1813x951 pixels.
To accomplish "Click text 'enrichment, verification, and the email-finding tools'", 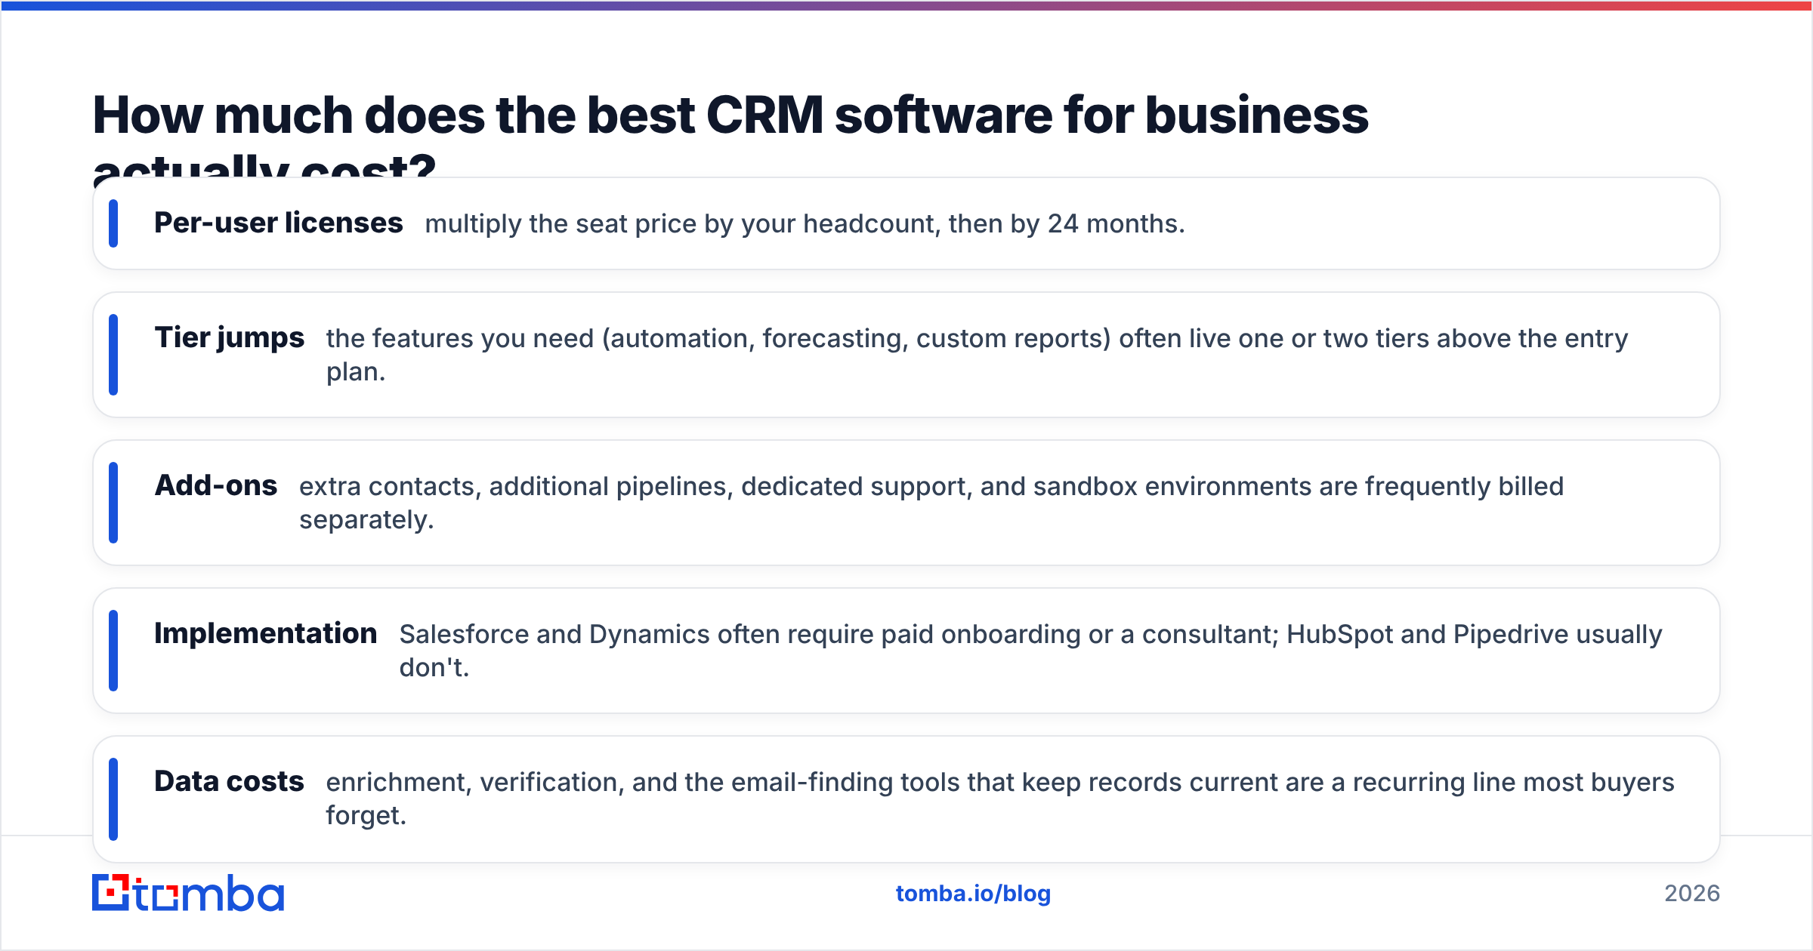I will click(x=643, y=783).
